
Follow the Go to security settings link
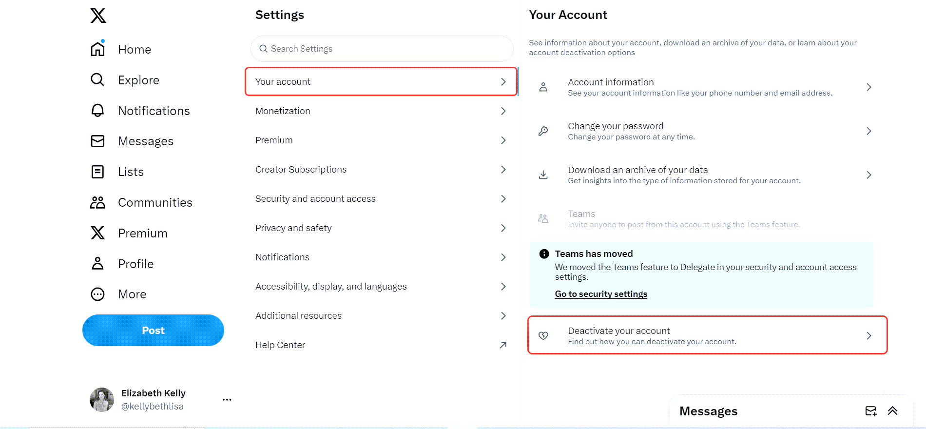(601, 294)
